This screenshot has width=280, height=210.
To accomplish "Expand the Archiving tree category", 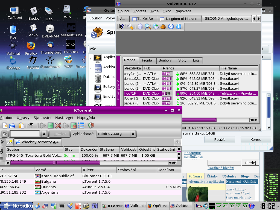I will (90, 68).
